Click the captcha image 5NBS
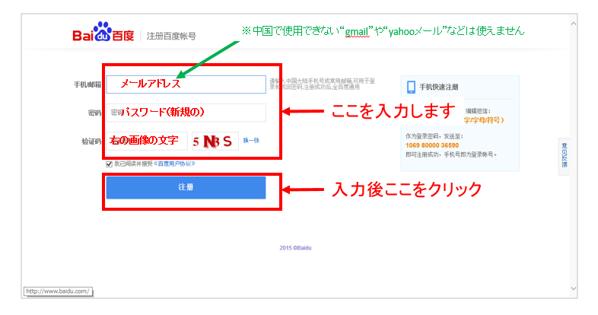The width and height of the screenshot is (598, 315). [x=215, y=141]
